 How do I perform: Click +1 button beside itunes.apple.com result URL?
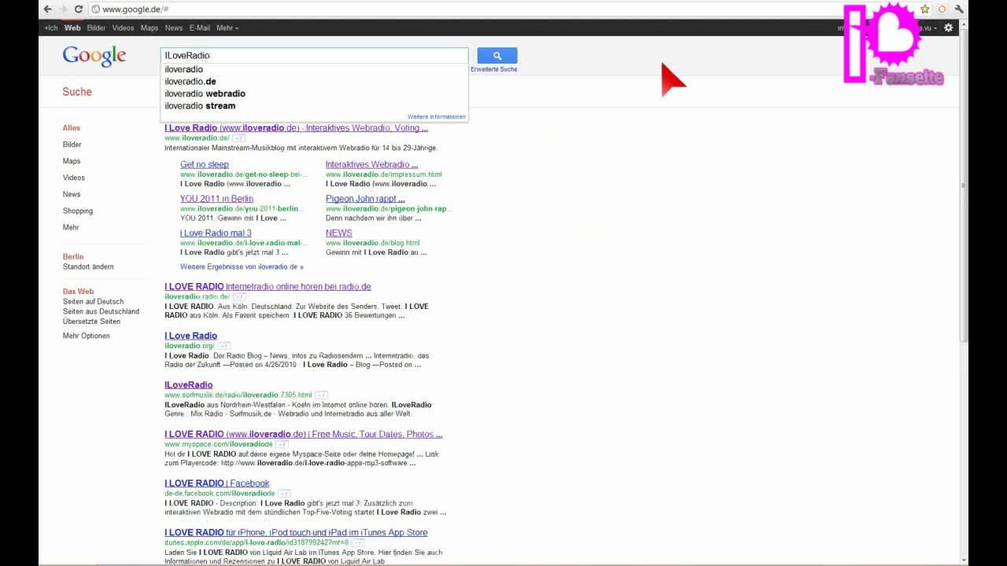click(357, 543)
